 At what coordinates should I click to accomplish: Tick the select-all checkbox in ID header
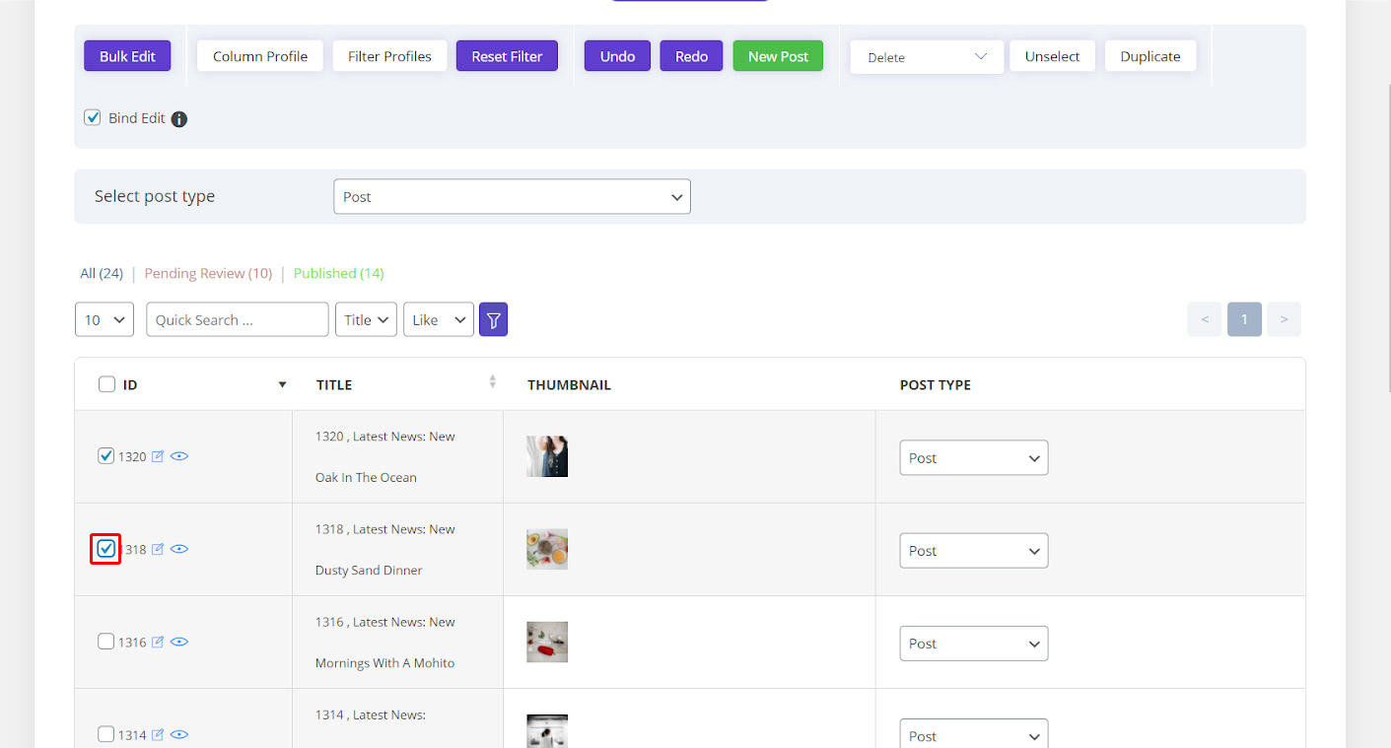coord(106,384)
